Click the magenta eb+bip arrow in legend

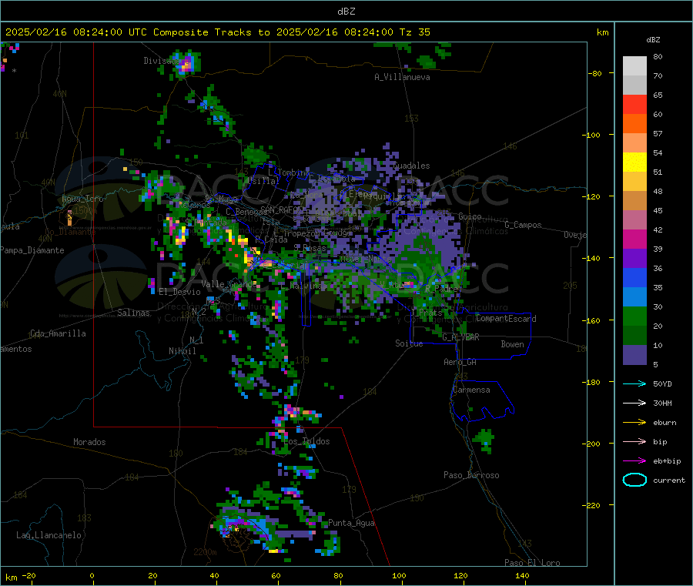click(634, 460)
